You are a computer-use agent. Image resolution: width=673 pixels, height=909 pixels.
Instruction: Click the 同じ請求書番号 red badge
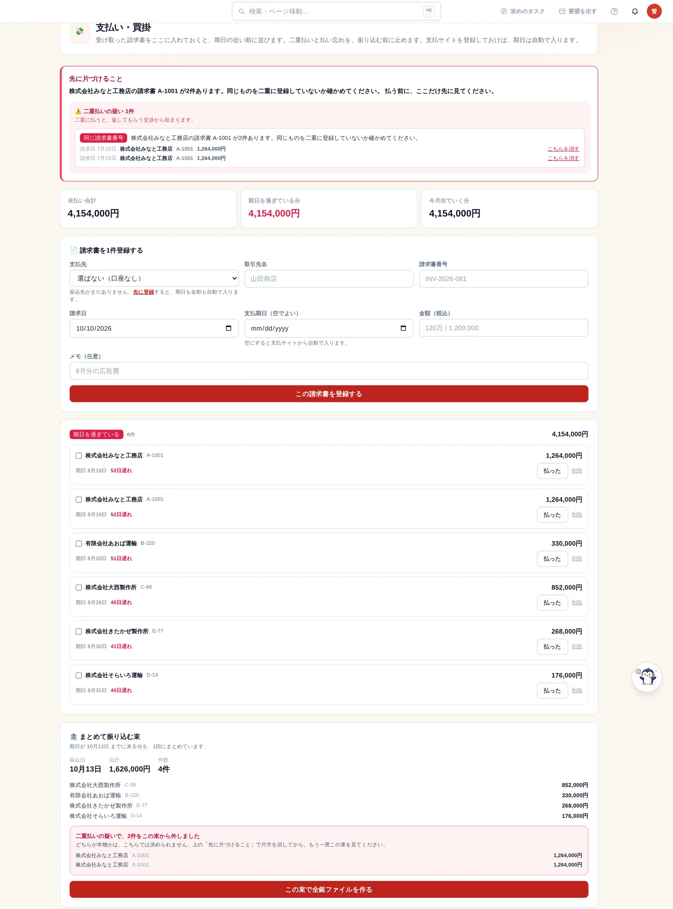tap(103, 138)
